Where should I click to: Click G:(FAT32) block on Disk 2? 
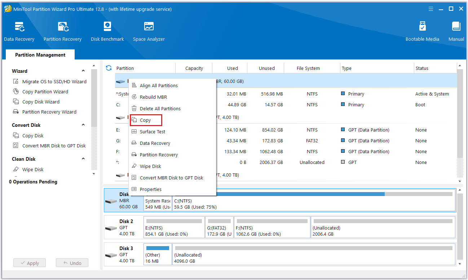tap(219, 227)
